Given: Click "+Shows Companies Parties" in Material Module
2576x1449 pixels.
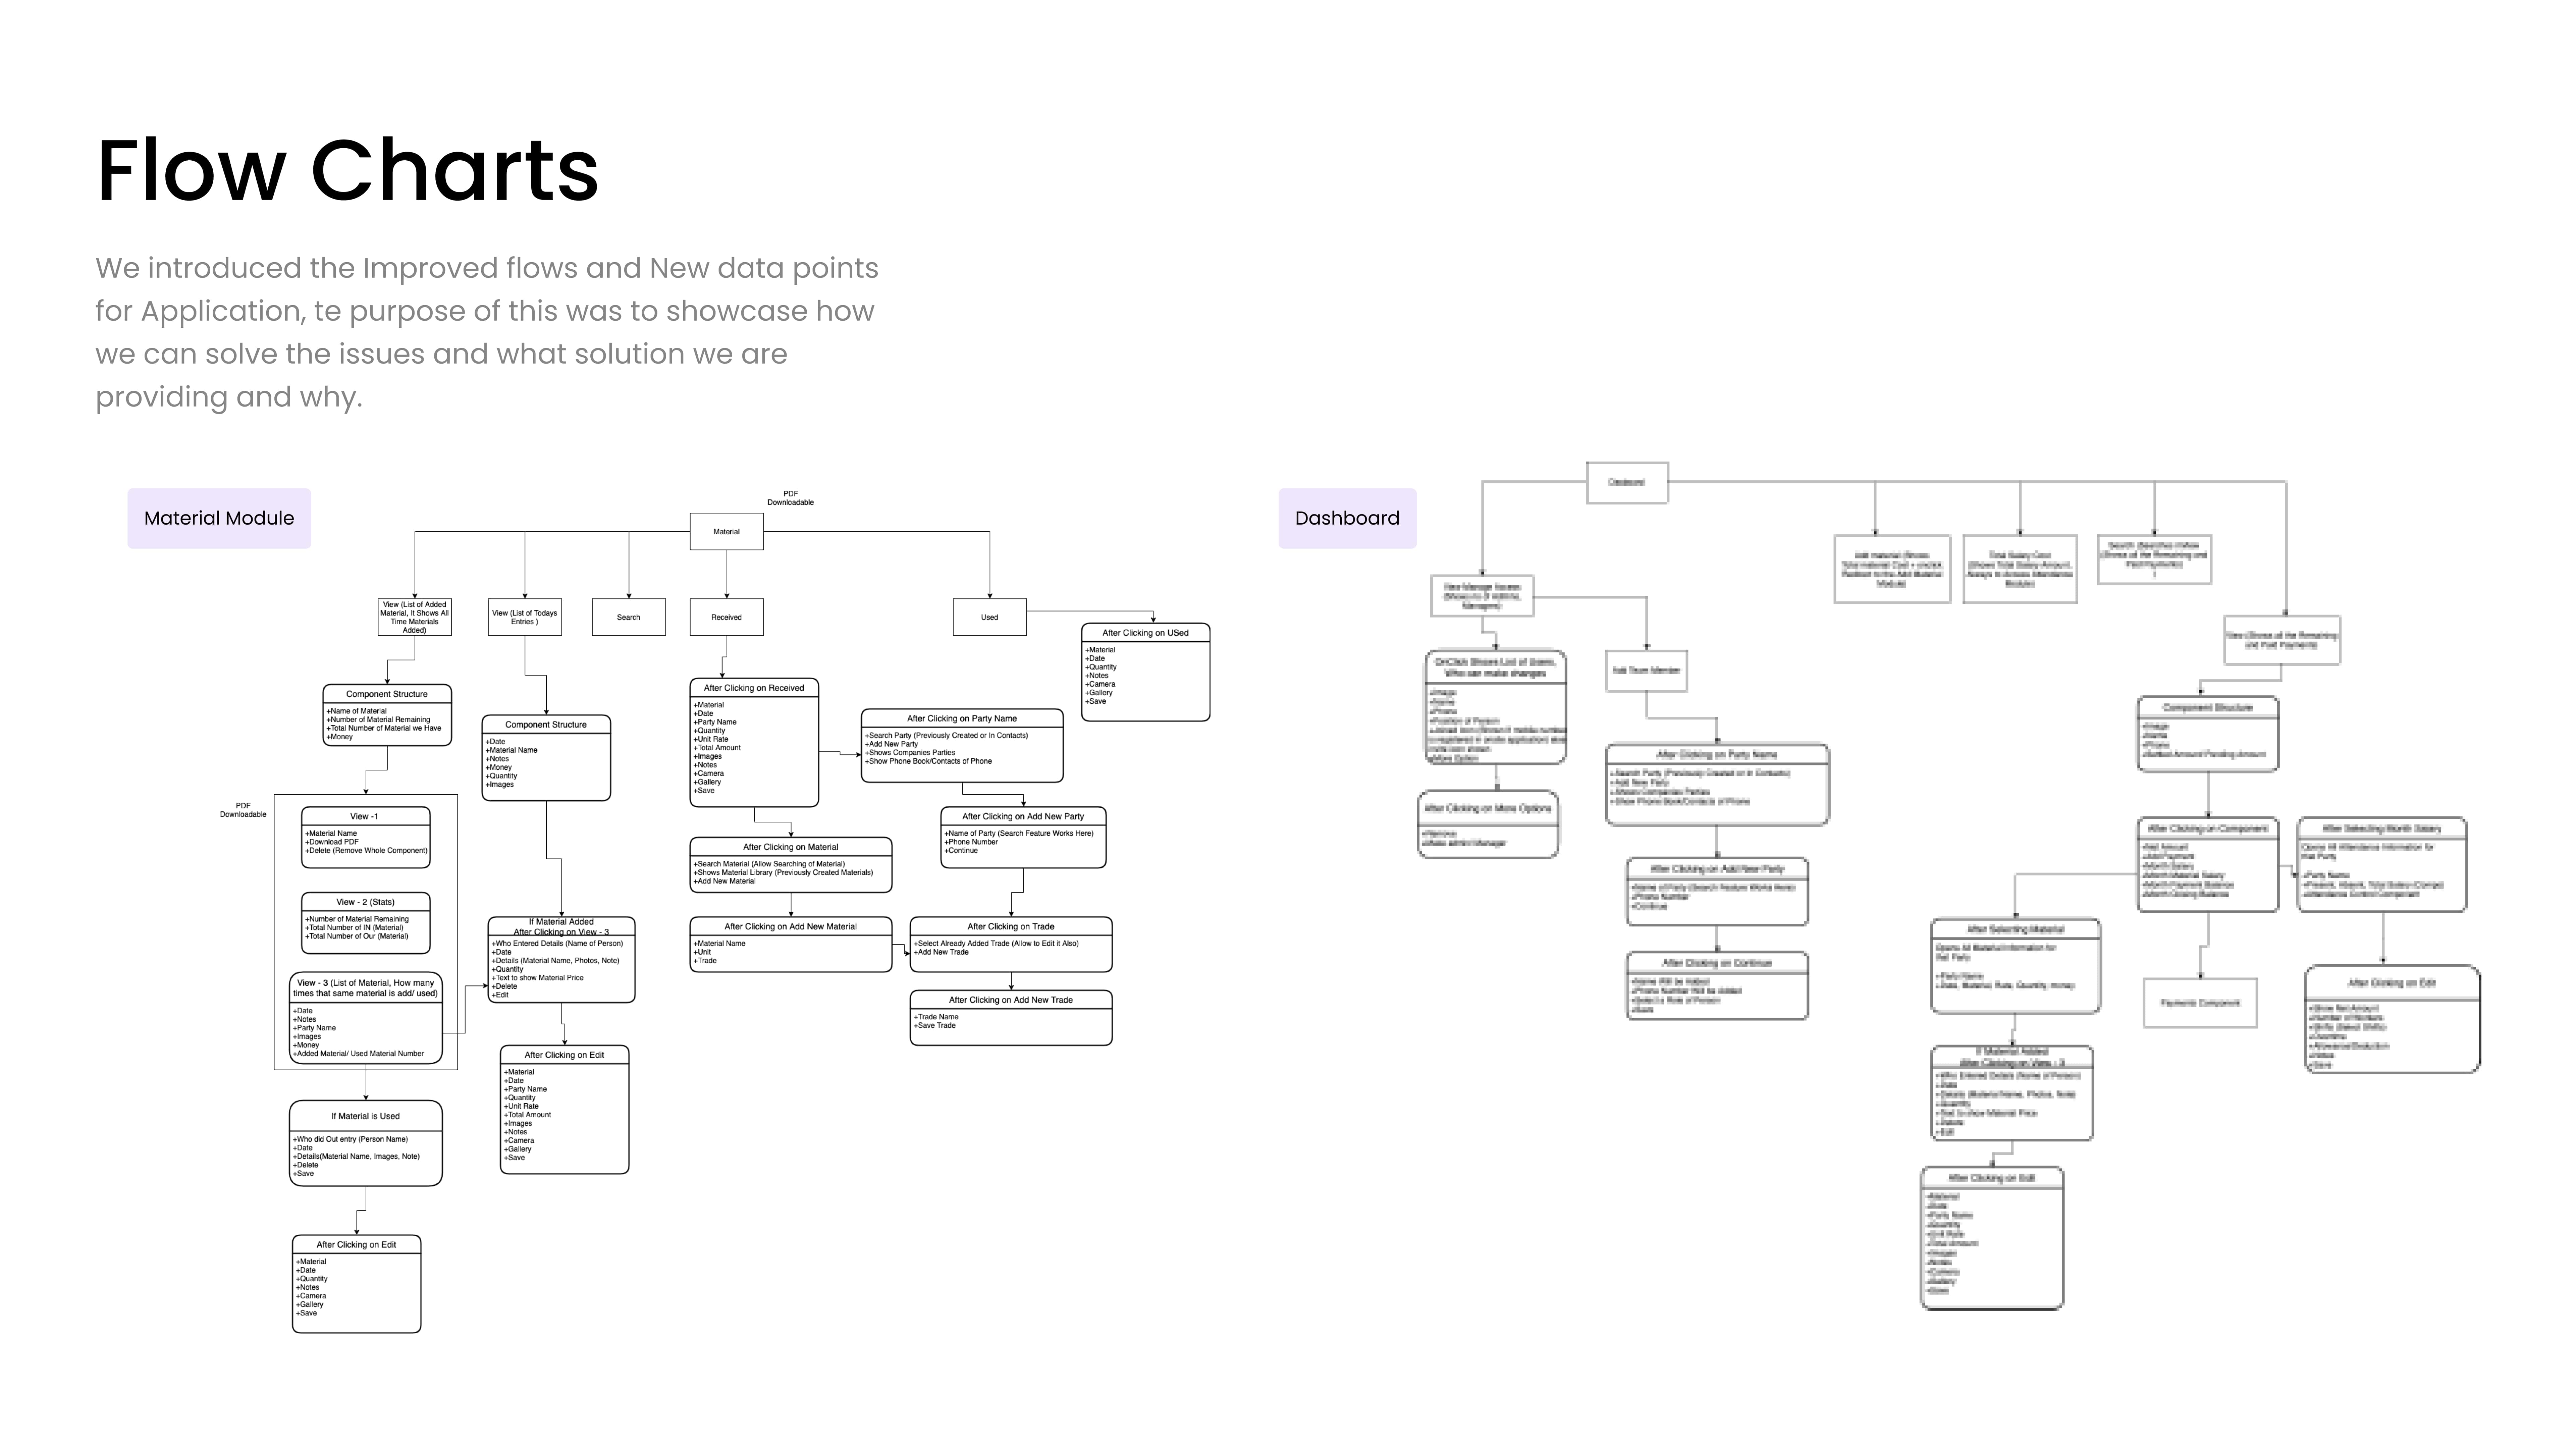Looking at the screenshot, I should [x=910, y=753].
